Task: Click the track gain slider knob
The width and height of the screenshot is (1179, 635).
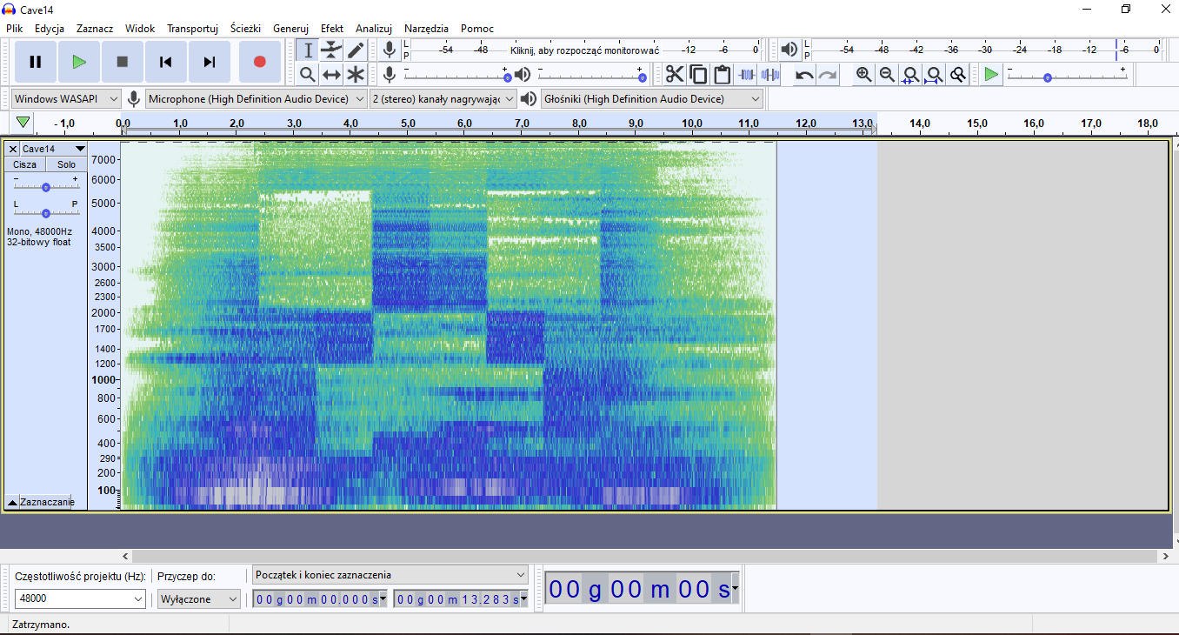Action: (x=46, y=187)
